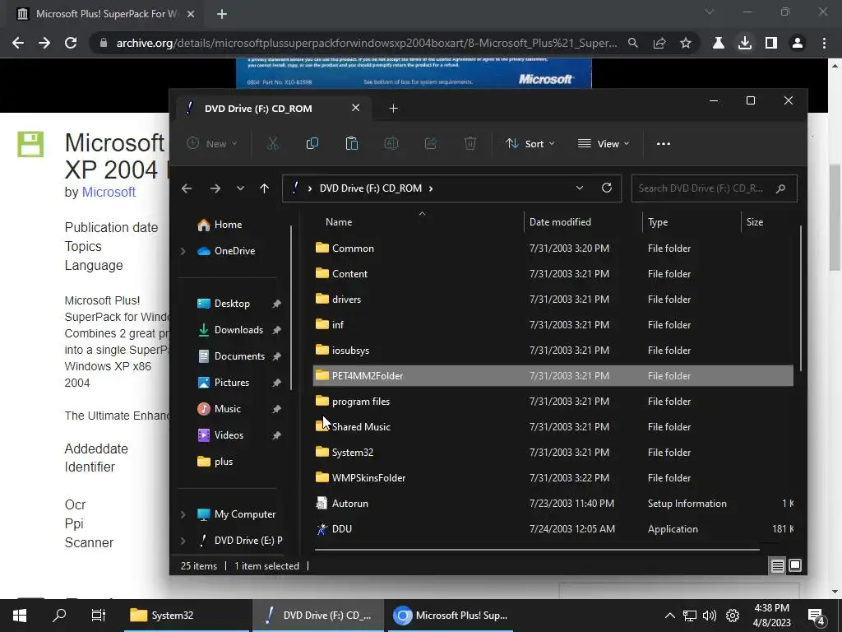
Task: Click the Chrome address bar URL
Action: 366,43
